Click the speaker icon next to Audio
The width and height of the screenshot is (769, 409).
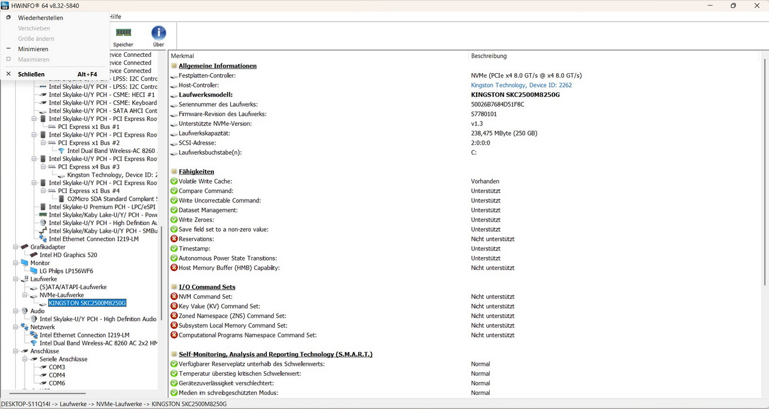click(x=25, y=311)
